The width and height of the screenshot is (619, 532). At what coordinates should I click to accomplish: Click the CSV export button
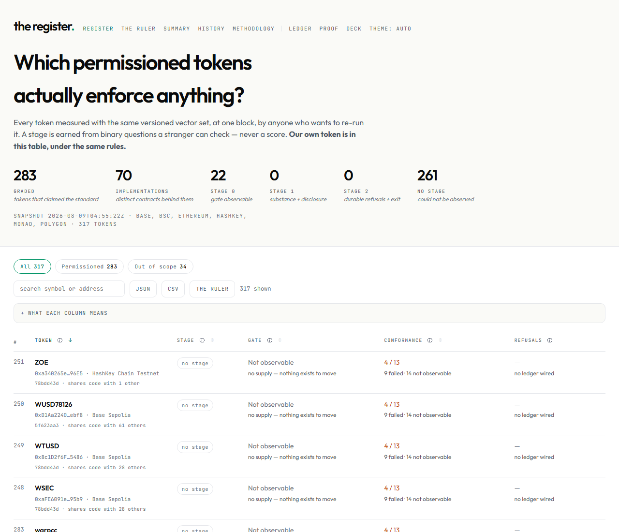click(x=173, y=289)
